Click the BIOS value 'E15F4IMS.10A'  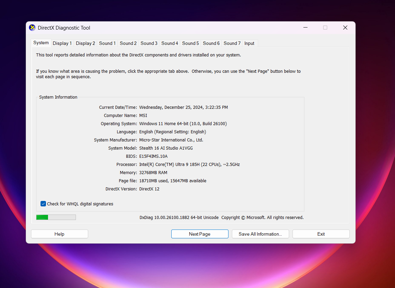coord(154,156)
